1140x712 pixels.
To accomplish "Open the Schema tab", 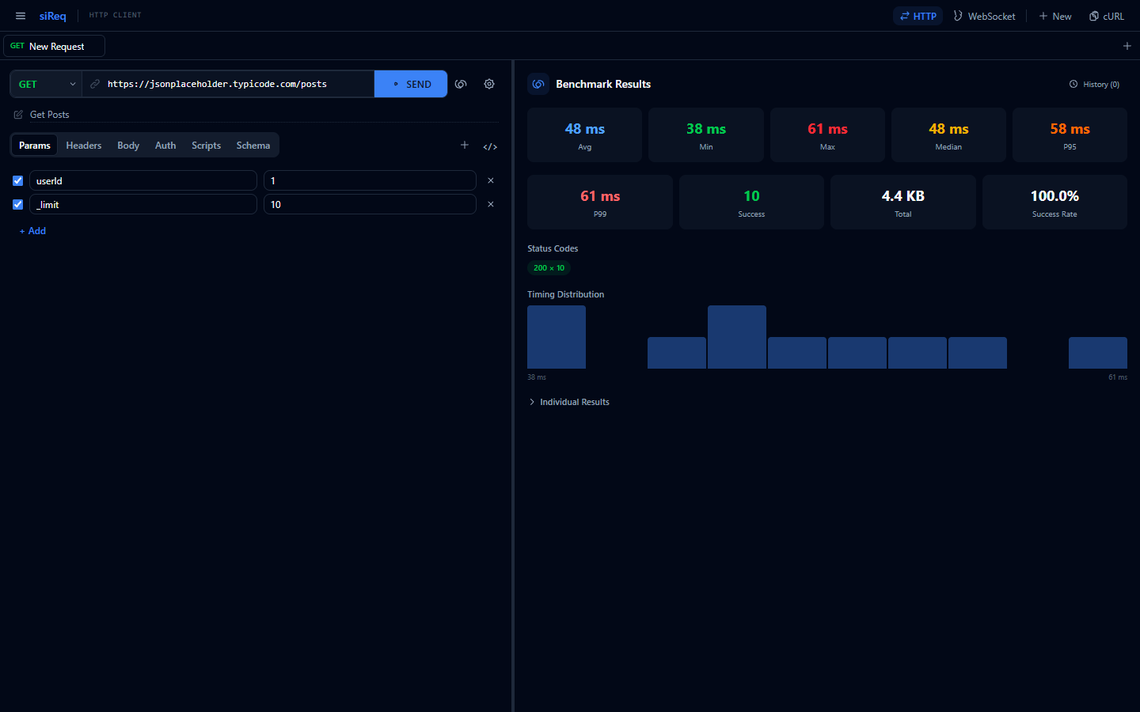I will click(x=253, y=146).
